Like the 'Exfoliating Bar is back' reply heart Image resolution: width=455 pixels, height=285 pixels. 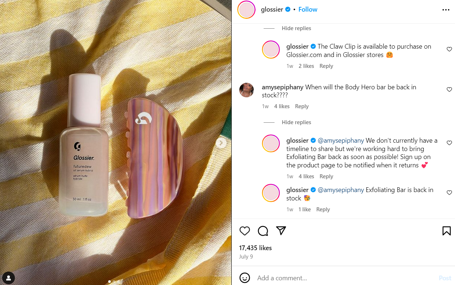[449, 192]
